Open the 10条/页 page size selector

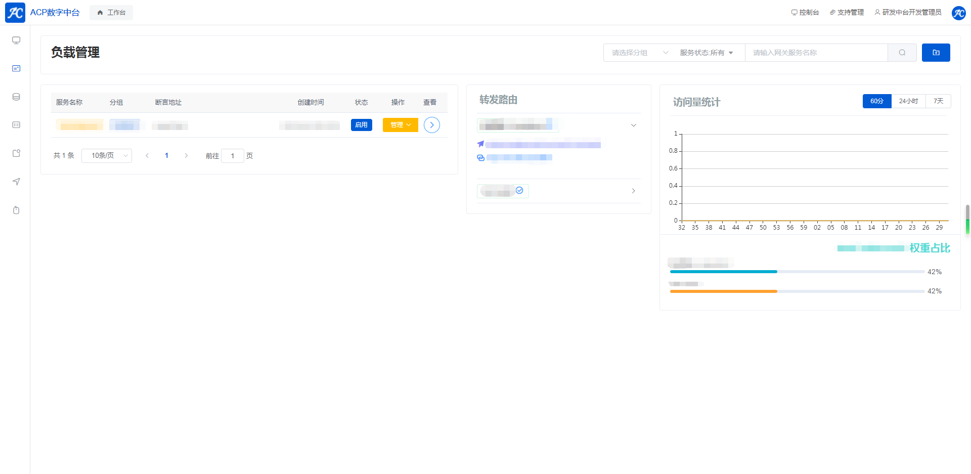(107, 156)
